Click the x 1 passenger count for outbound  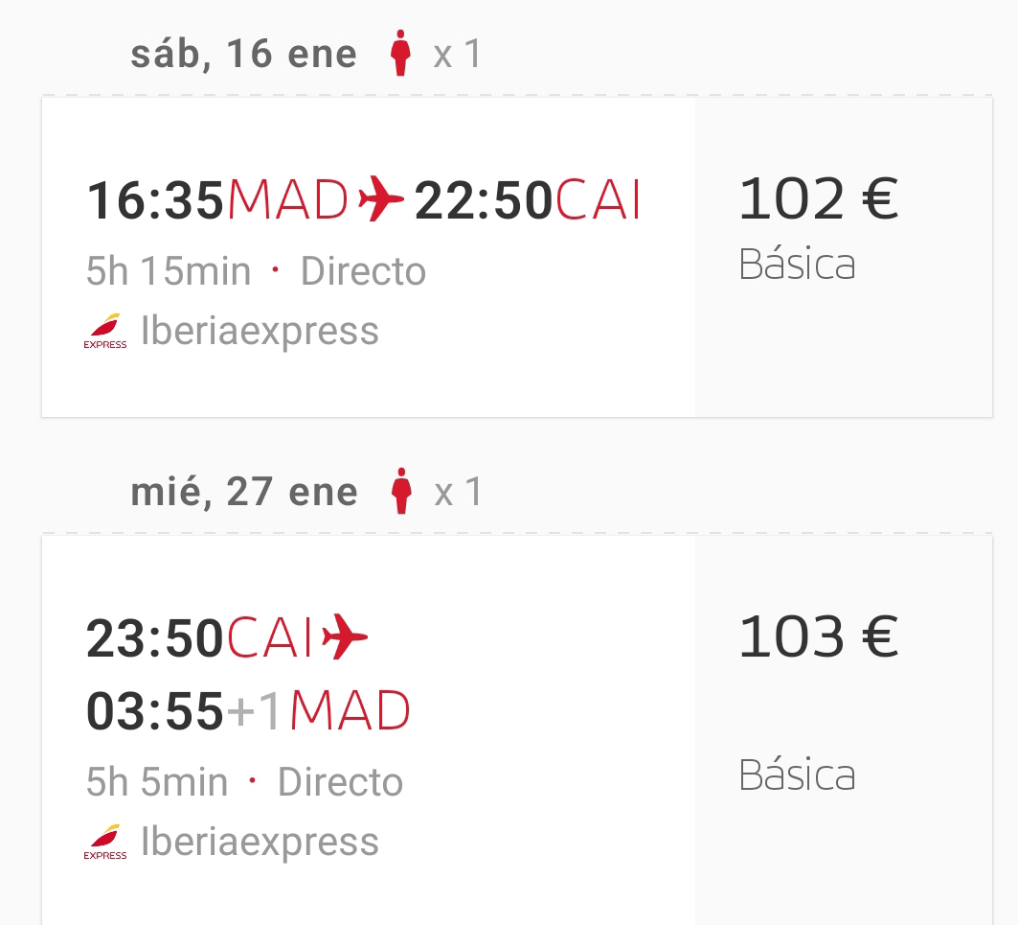pos(458,54)
